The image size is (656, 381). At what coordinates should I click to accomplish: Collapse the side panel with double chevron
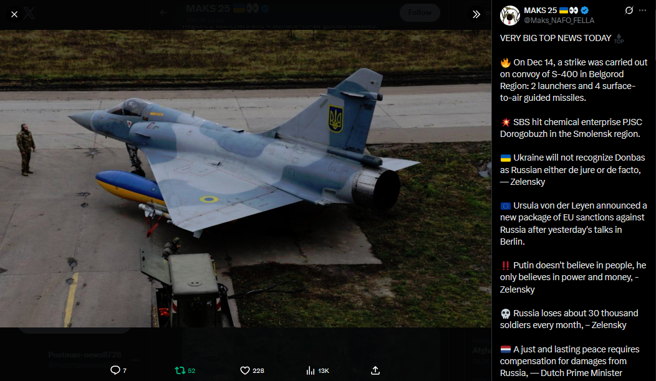tap(476, 14)
